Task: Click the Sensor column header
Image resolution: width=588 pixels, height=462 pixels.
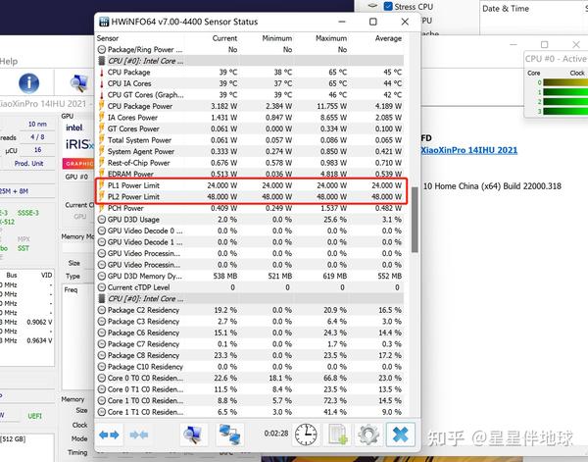Action: 107,38
